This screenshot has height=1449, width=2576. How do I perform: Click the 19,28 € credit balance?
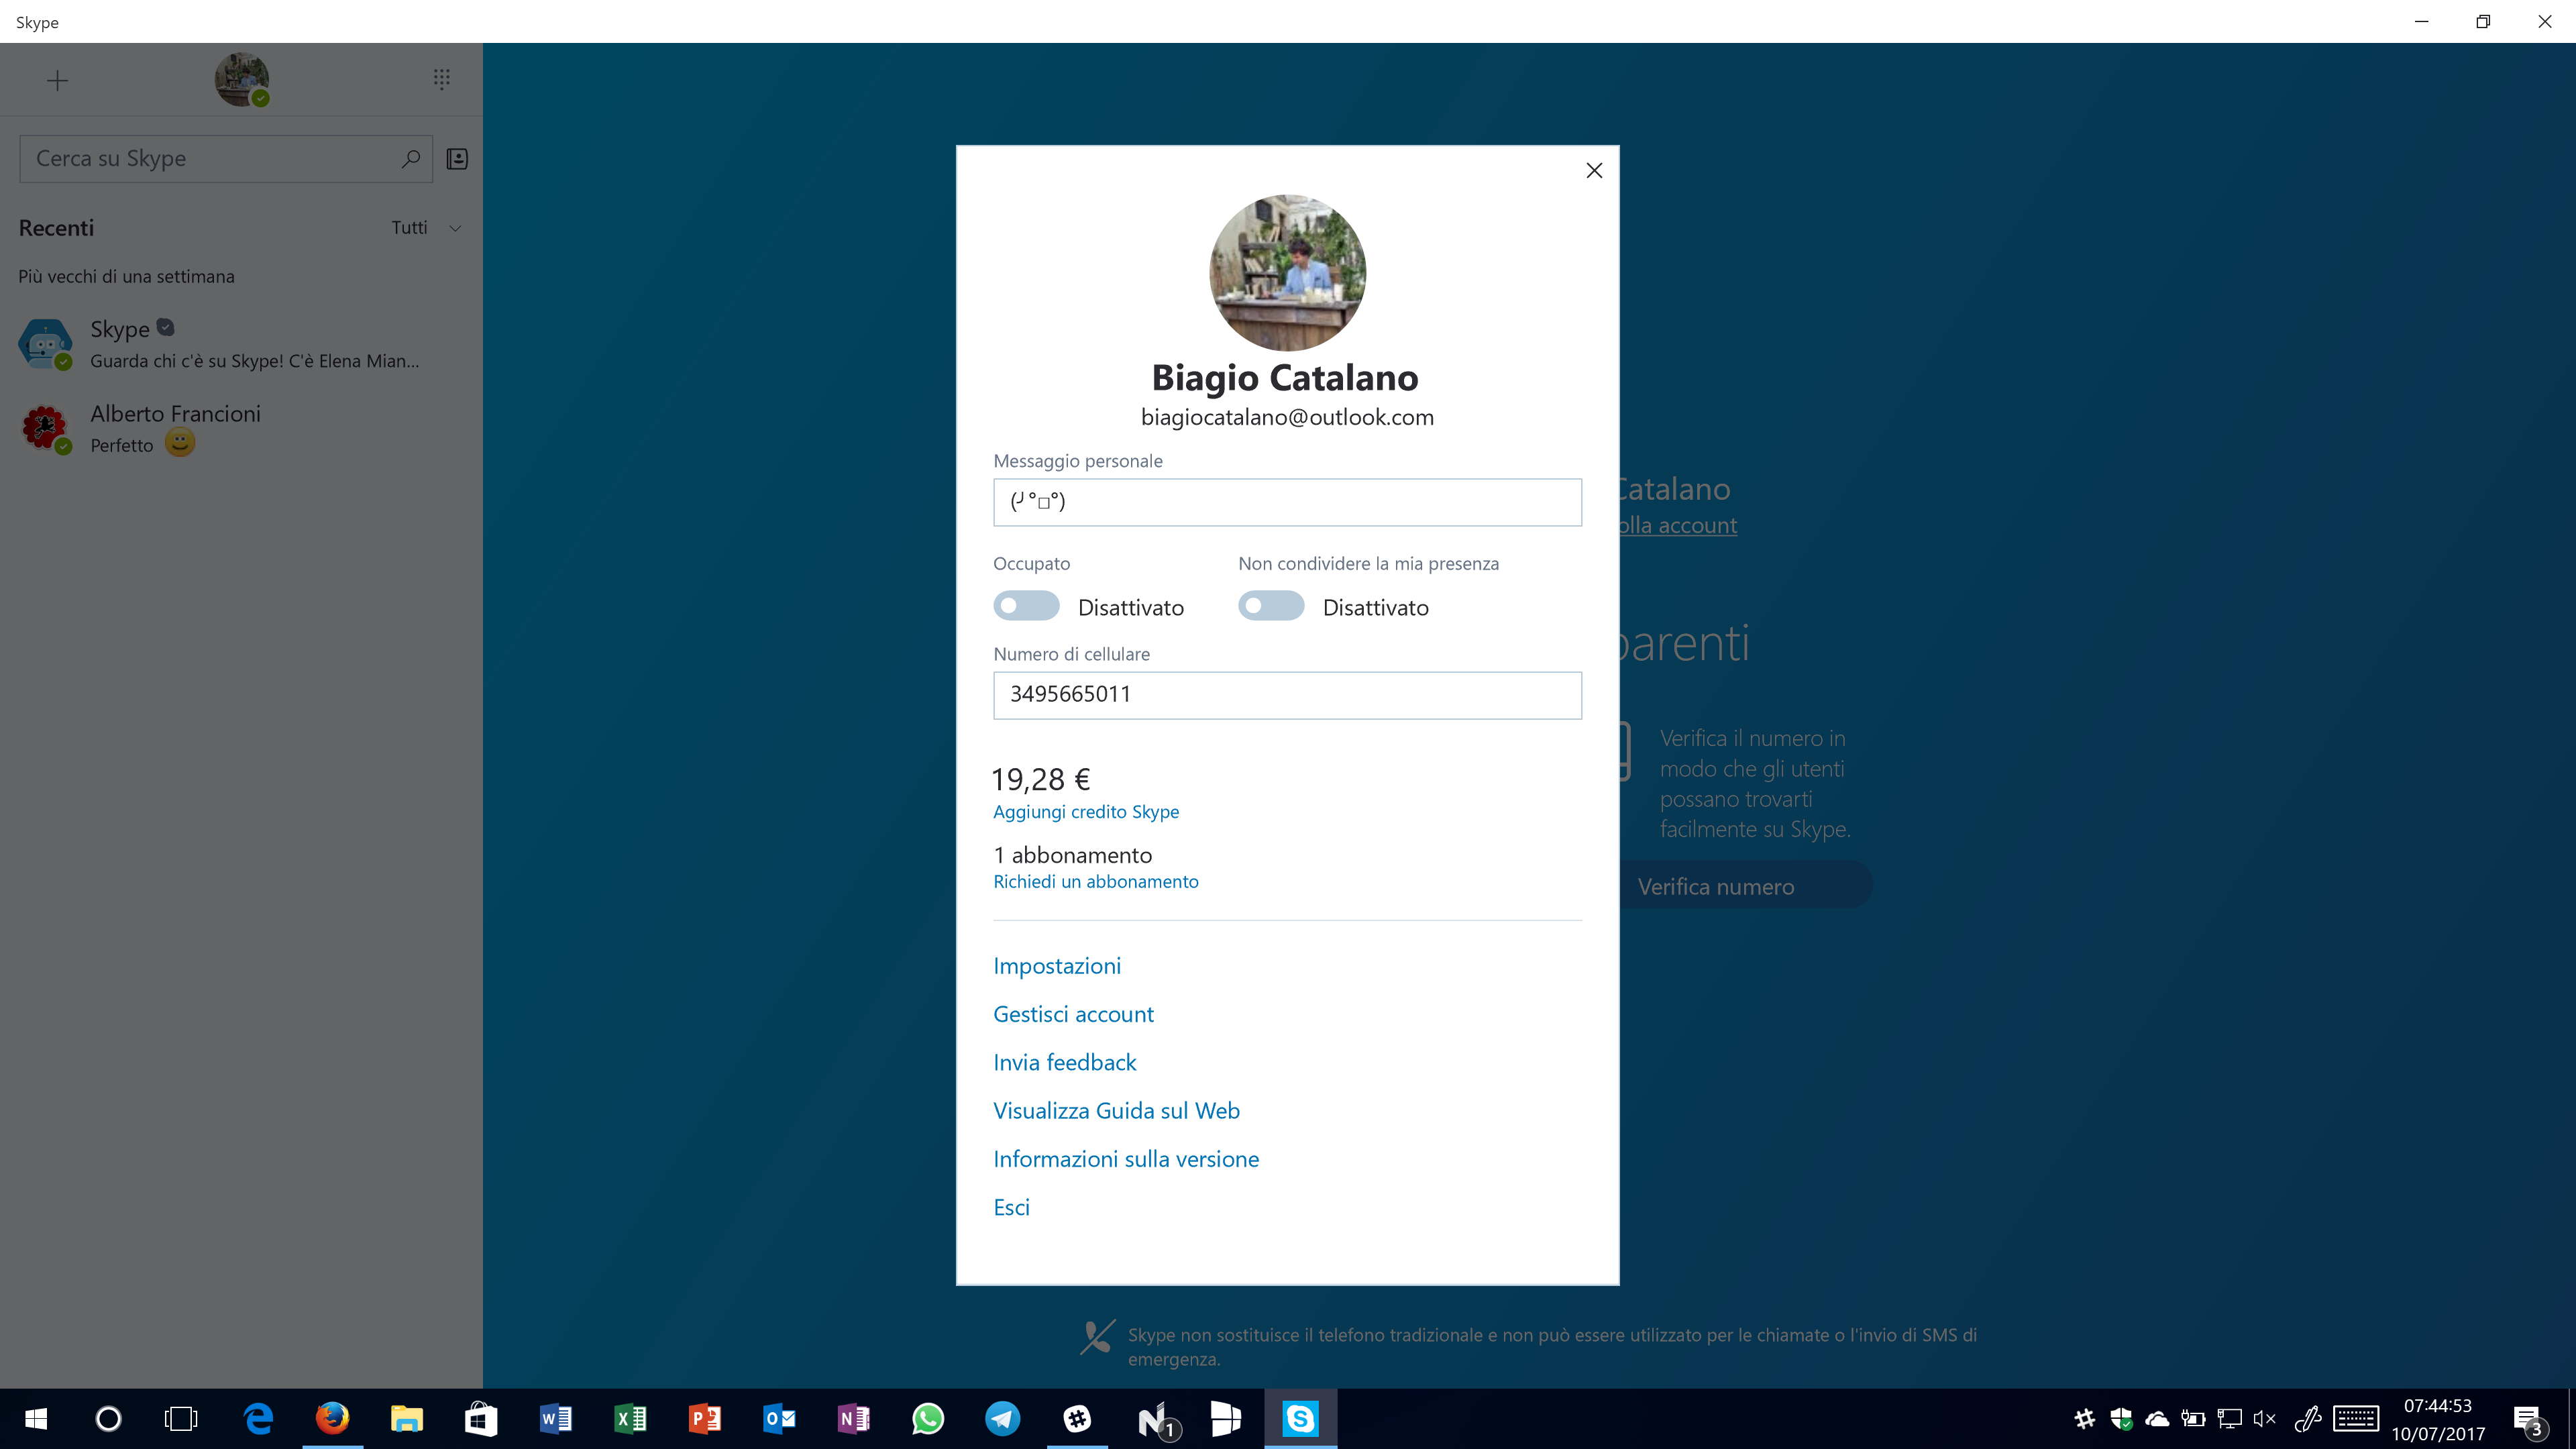click(1041, 779)
